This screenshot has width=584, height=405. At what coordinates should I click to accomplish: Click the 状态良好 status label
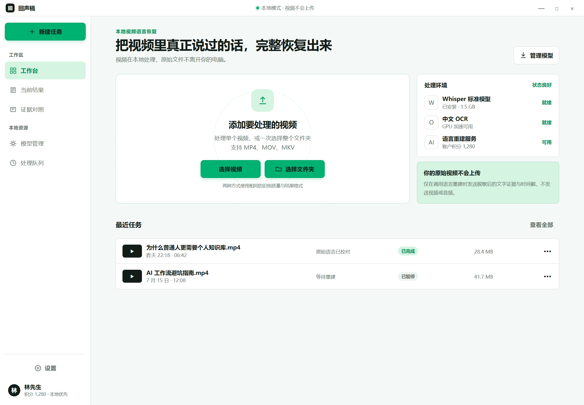[542, 85]
